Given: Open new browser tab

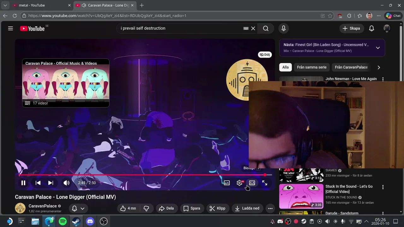Looking at the screenshot, I should click(142, 5).
